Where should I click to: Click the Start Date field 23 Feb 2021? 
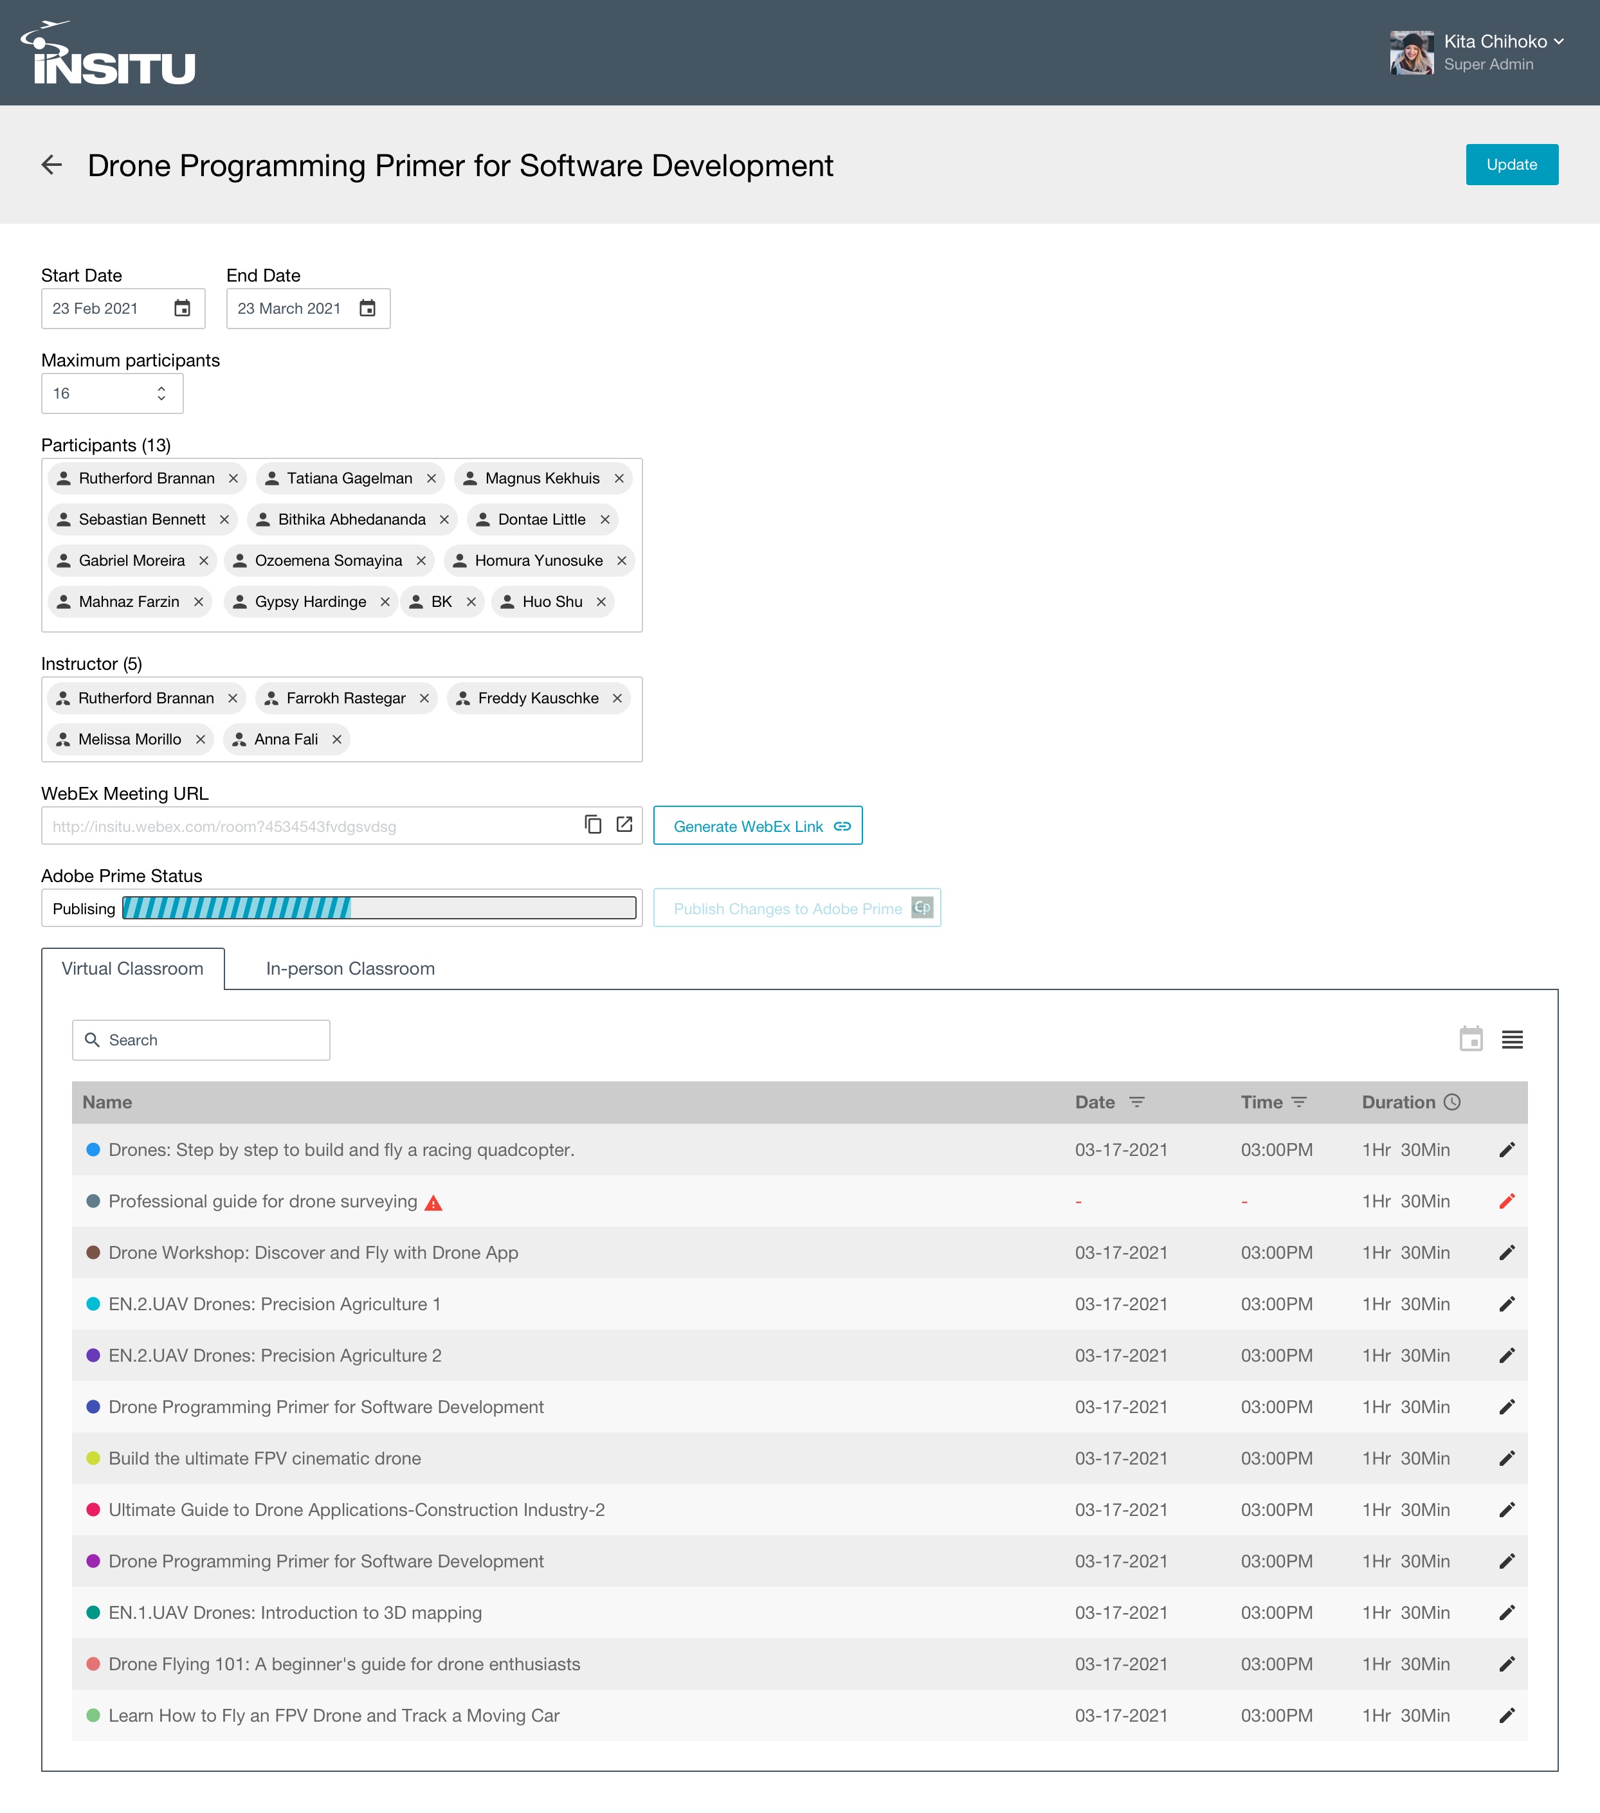[x=123, y=308]
